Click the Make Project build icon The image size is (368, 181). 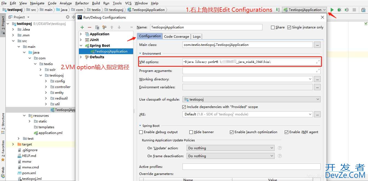(278, 10)
